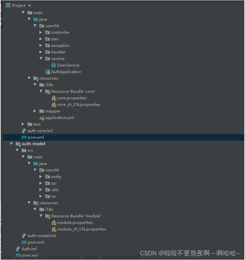Expand the mapper folder arrow

(x=35, y=111)
